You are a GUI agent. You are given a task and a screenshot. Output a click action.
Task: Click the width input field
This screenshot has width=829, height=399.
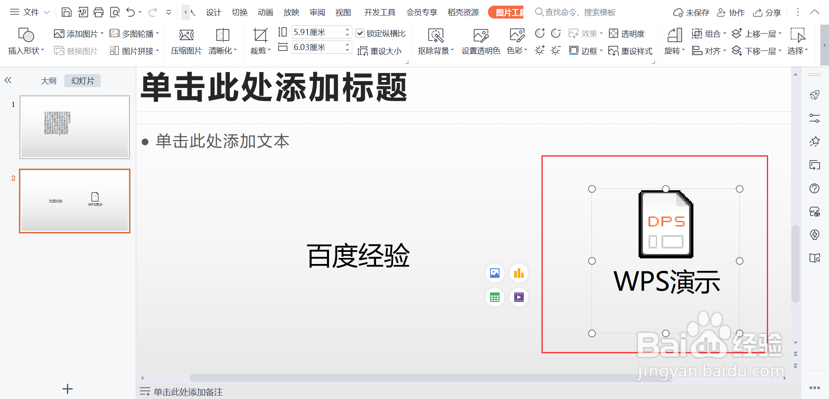[x=318, y=47]
